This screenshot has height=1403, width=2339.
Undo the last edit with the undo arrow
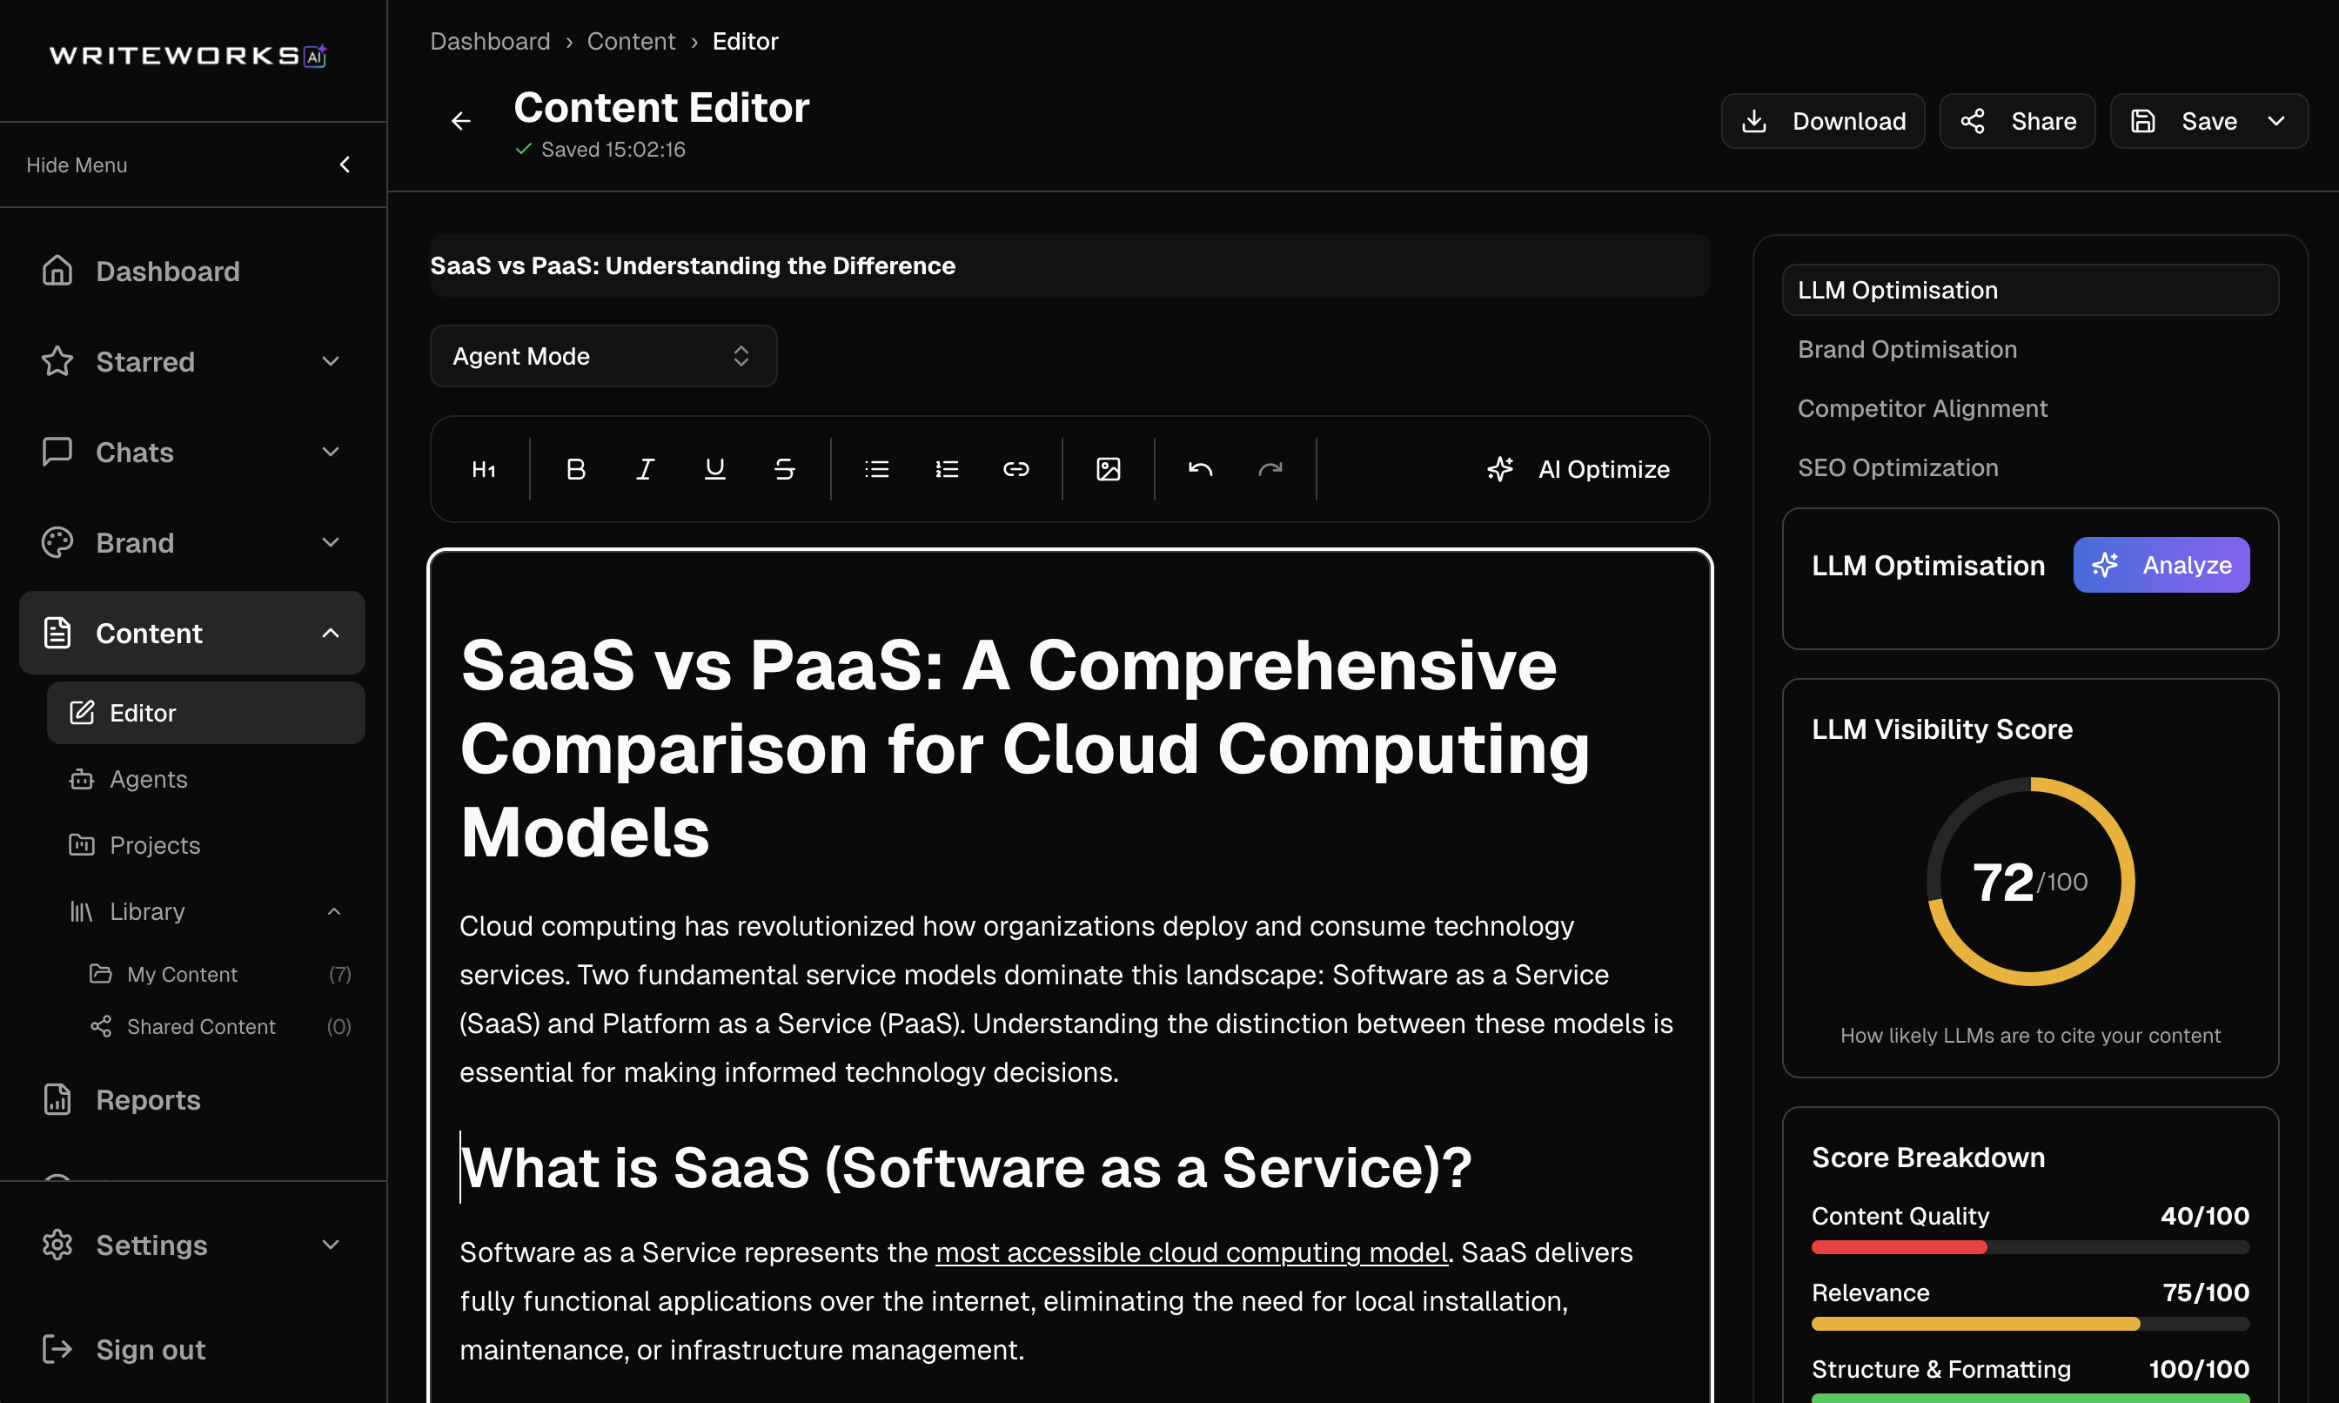click(x=1200, y=468)
